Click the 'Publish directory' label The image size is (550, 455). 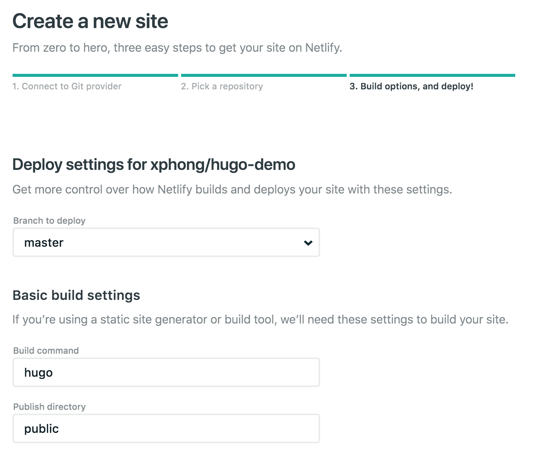point(49,407)
